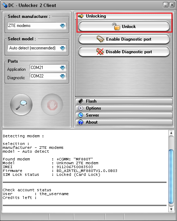The height and width of the screenshot is (221, 177).
Task: Click the chip icon next to Flash
Action: (x=81, y=101)
